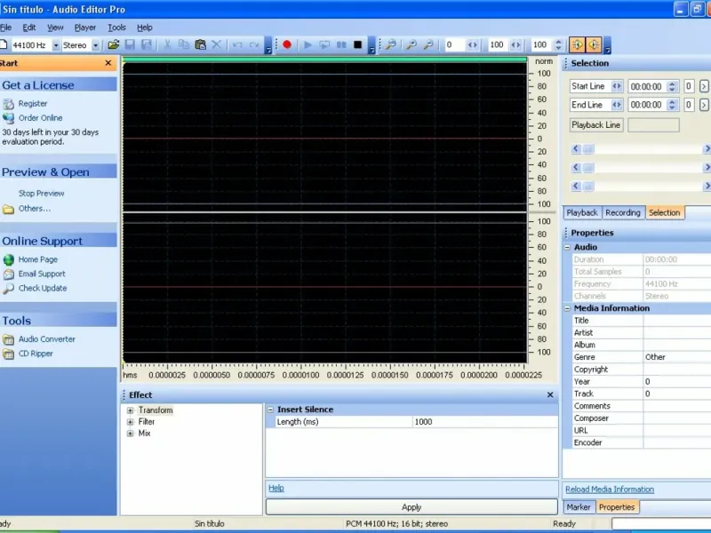Click Home Page globe icon
This screenshot has height=533, width=711.
tap(9, 259)
